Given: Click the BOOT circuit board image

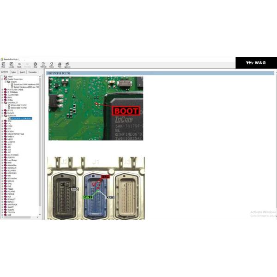Looking at the screenshot, I should tap(96, 108).
